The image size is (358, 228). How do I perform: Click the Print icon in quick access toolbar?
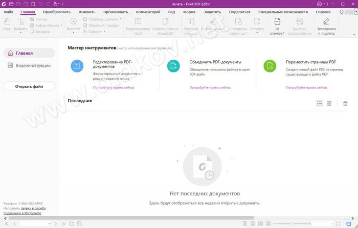coord(26,4)
